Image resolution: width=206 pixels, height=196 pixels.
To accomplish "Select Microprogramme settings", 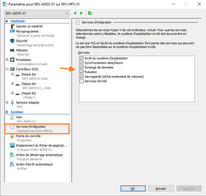I will (x=27, y=31).
